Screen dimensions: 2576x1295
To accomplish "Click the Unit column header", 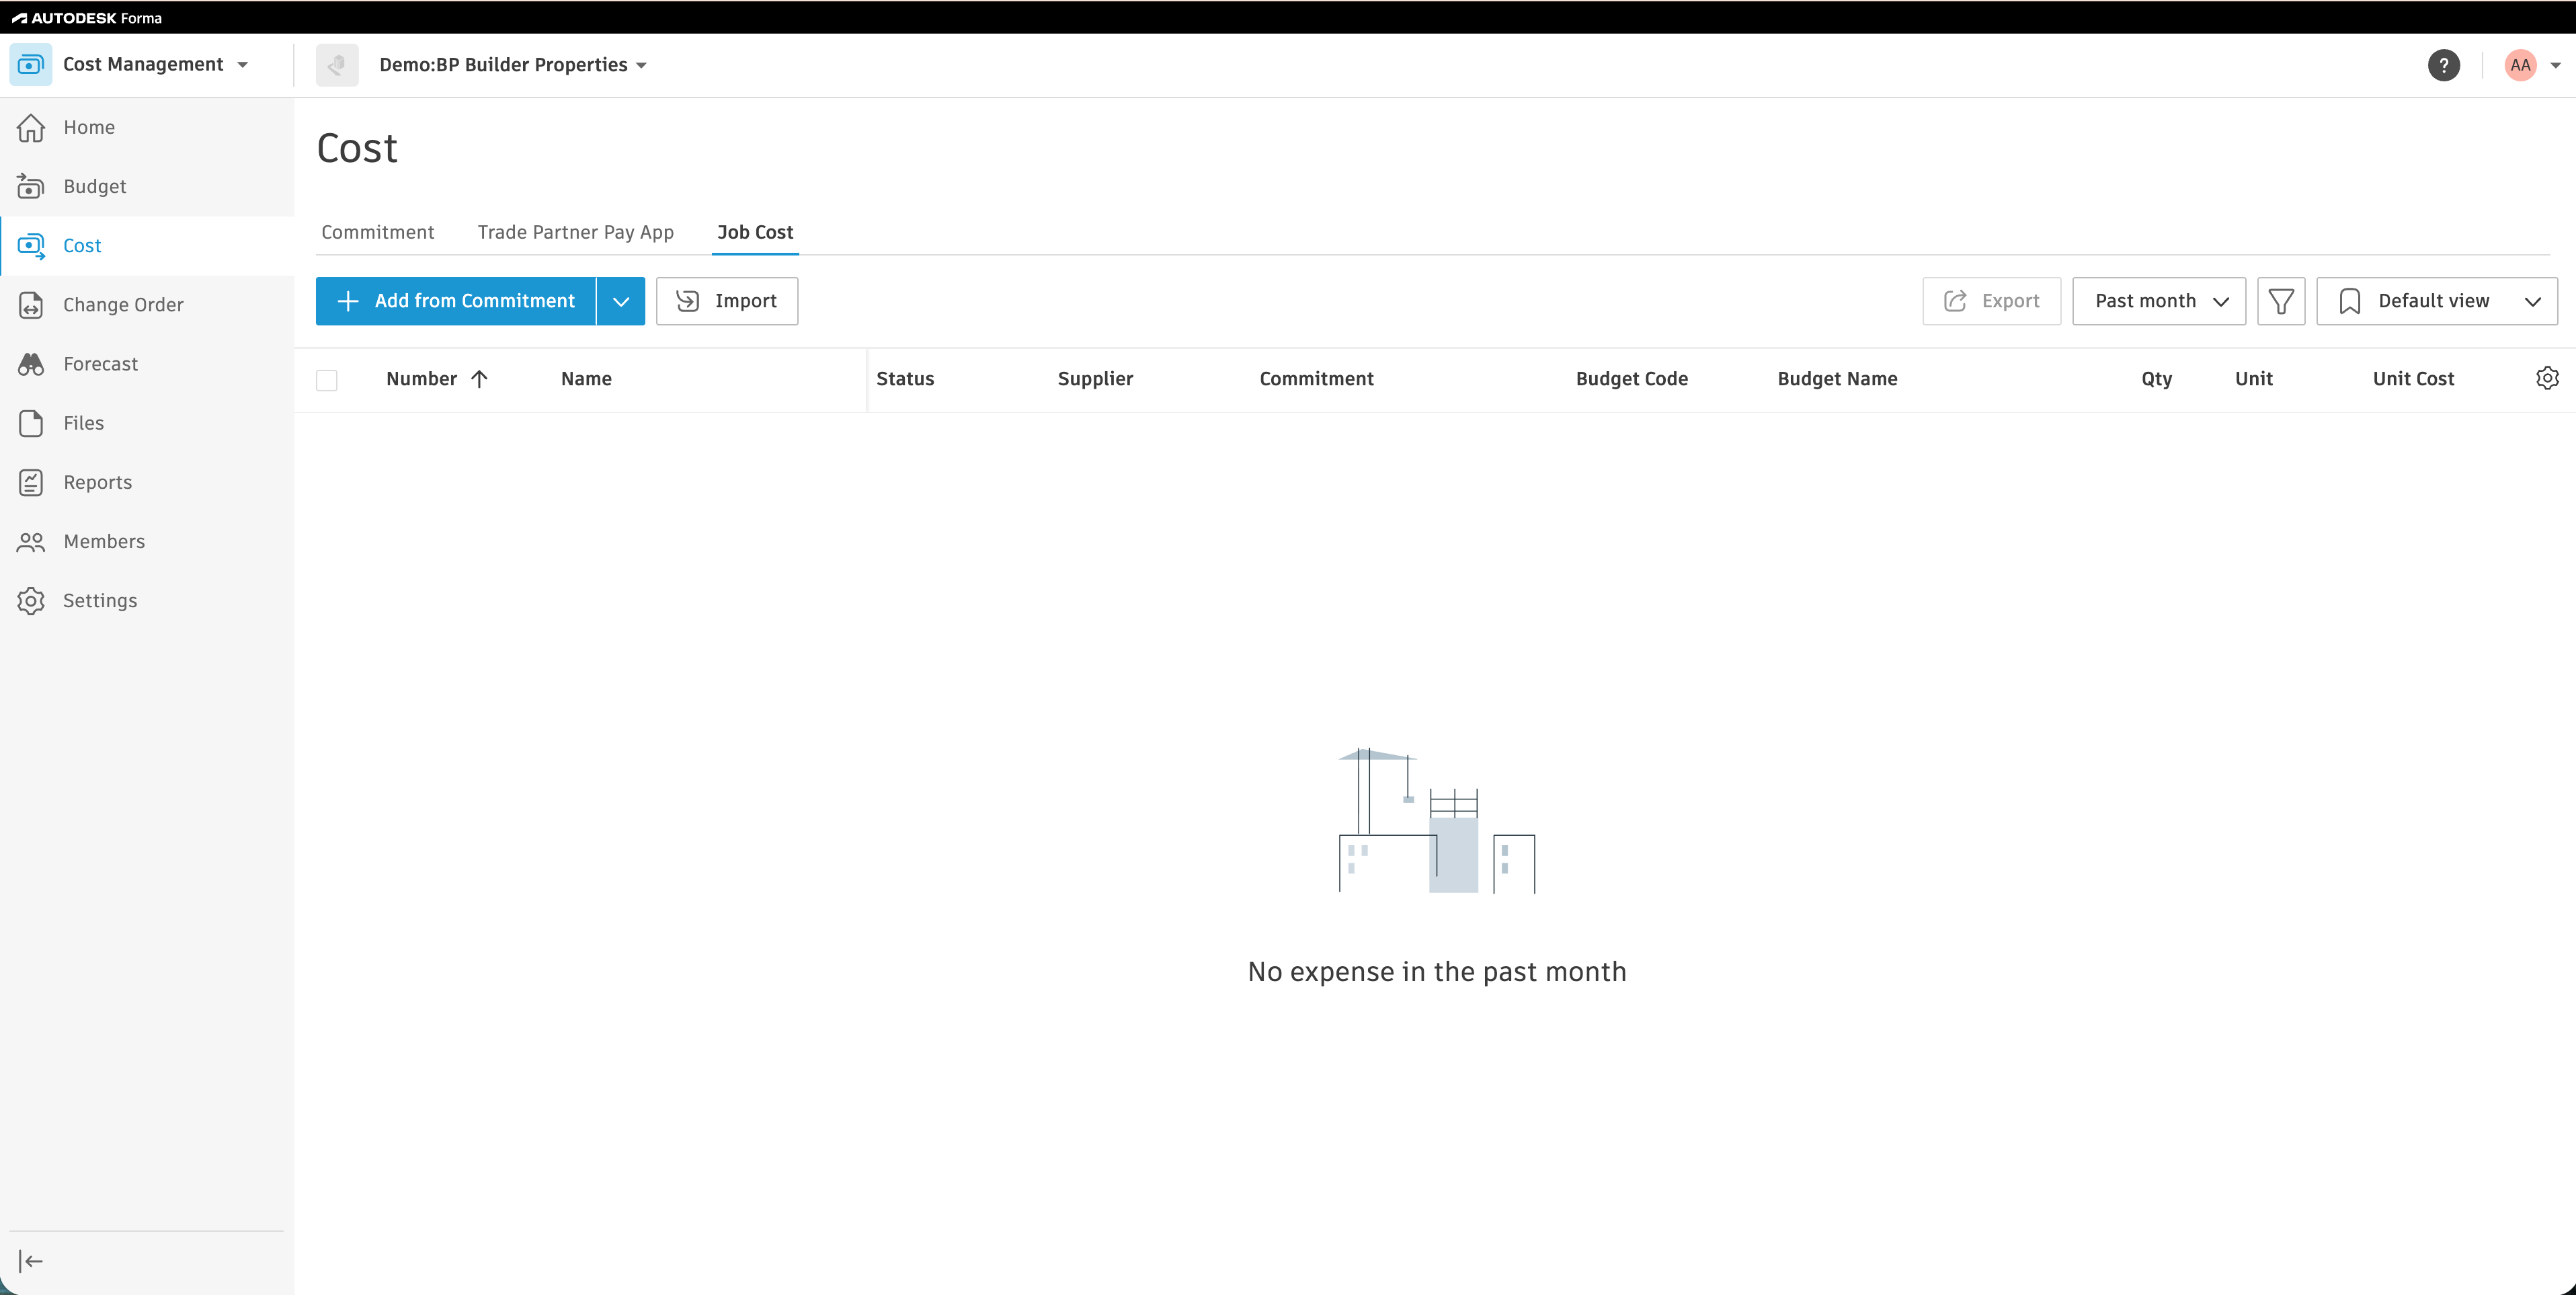I will 2253,379.
